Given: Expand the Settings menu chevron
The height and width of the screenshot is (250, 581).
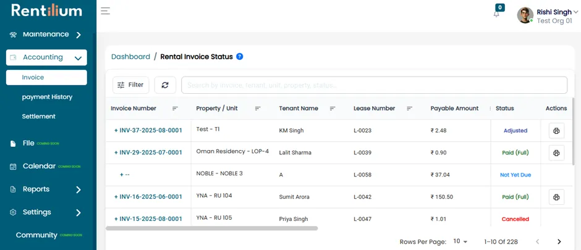Looking at the screenshot, I should point(78,212).
